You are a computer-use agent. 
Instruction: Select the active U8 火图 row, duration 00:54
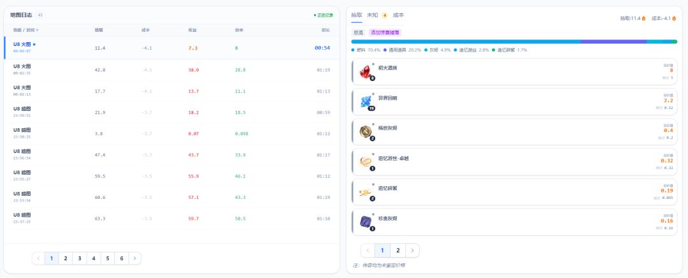pos(171,48)
